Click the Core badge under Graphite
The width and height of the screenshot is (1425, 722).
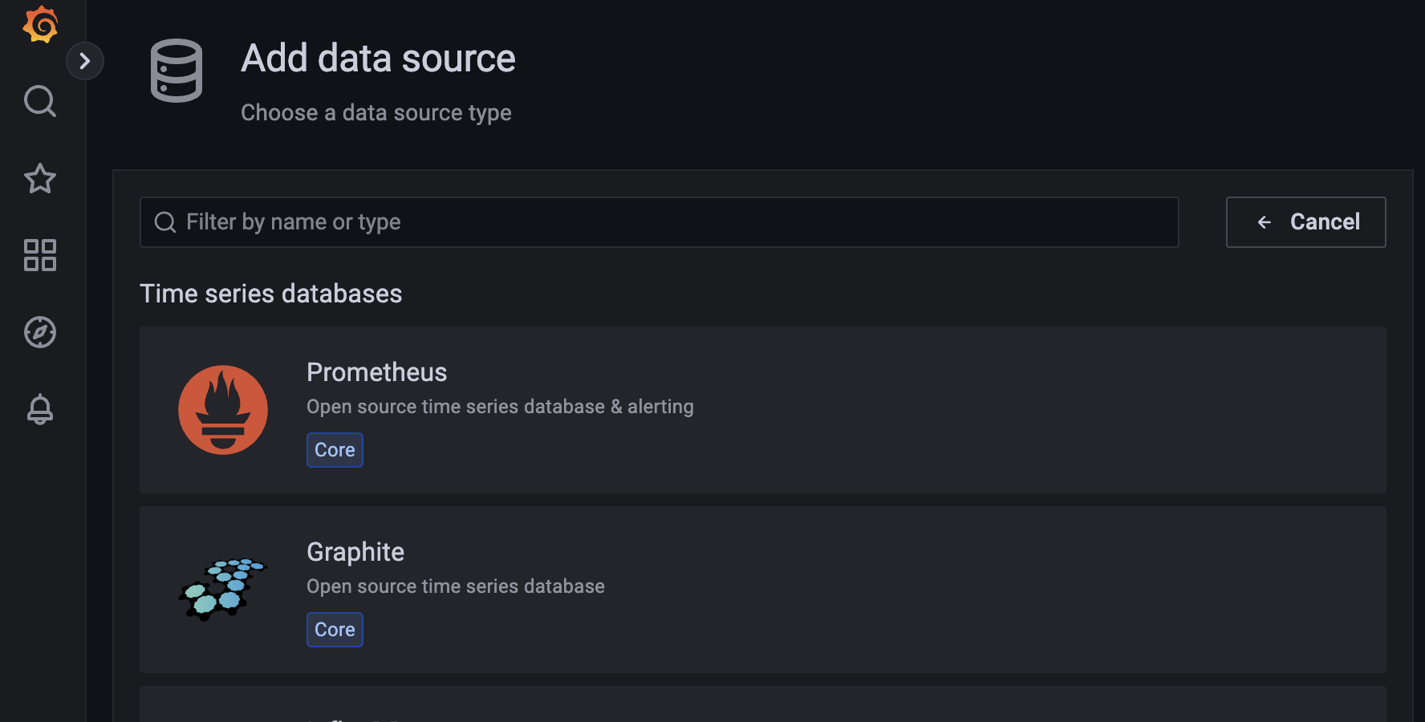pyautogui.click(x=335, y=630)
